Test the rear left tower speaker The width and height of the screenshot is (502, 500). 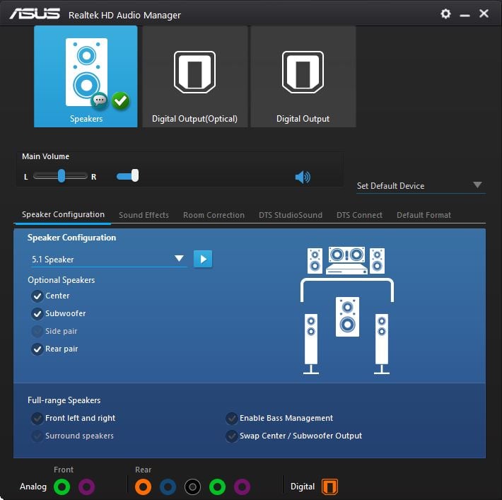point(311,344)
